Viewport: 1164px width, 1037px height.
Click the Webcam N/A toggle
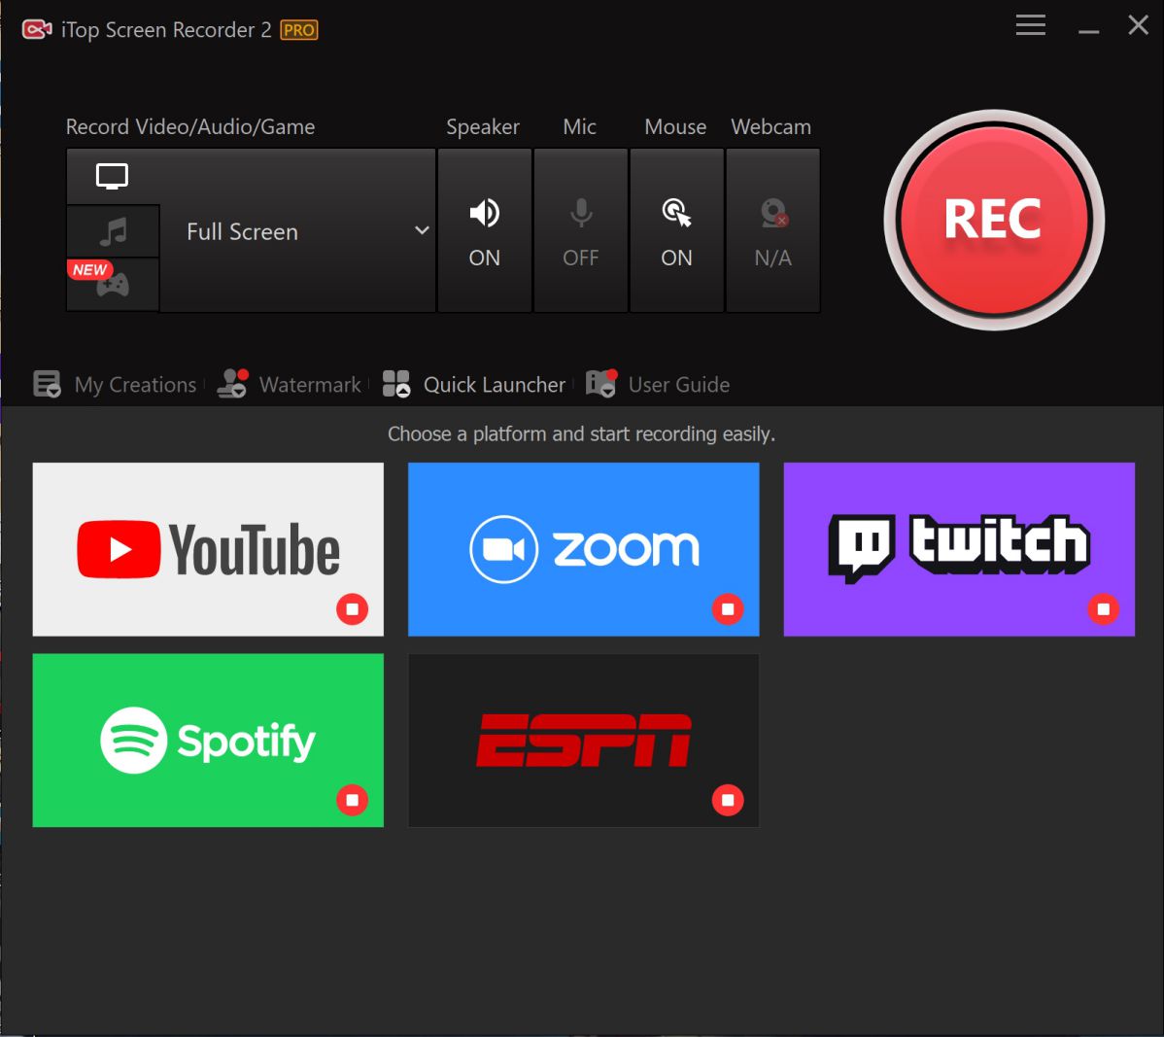[772, 230]
